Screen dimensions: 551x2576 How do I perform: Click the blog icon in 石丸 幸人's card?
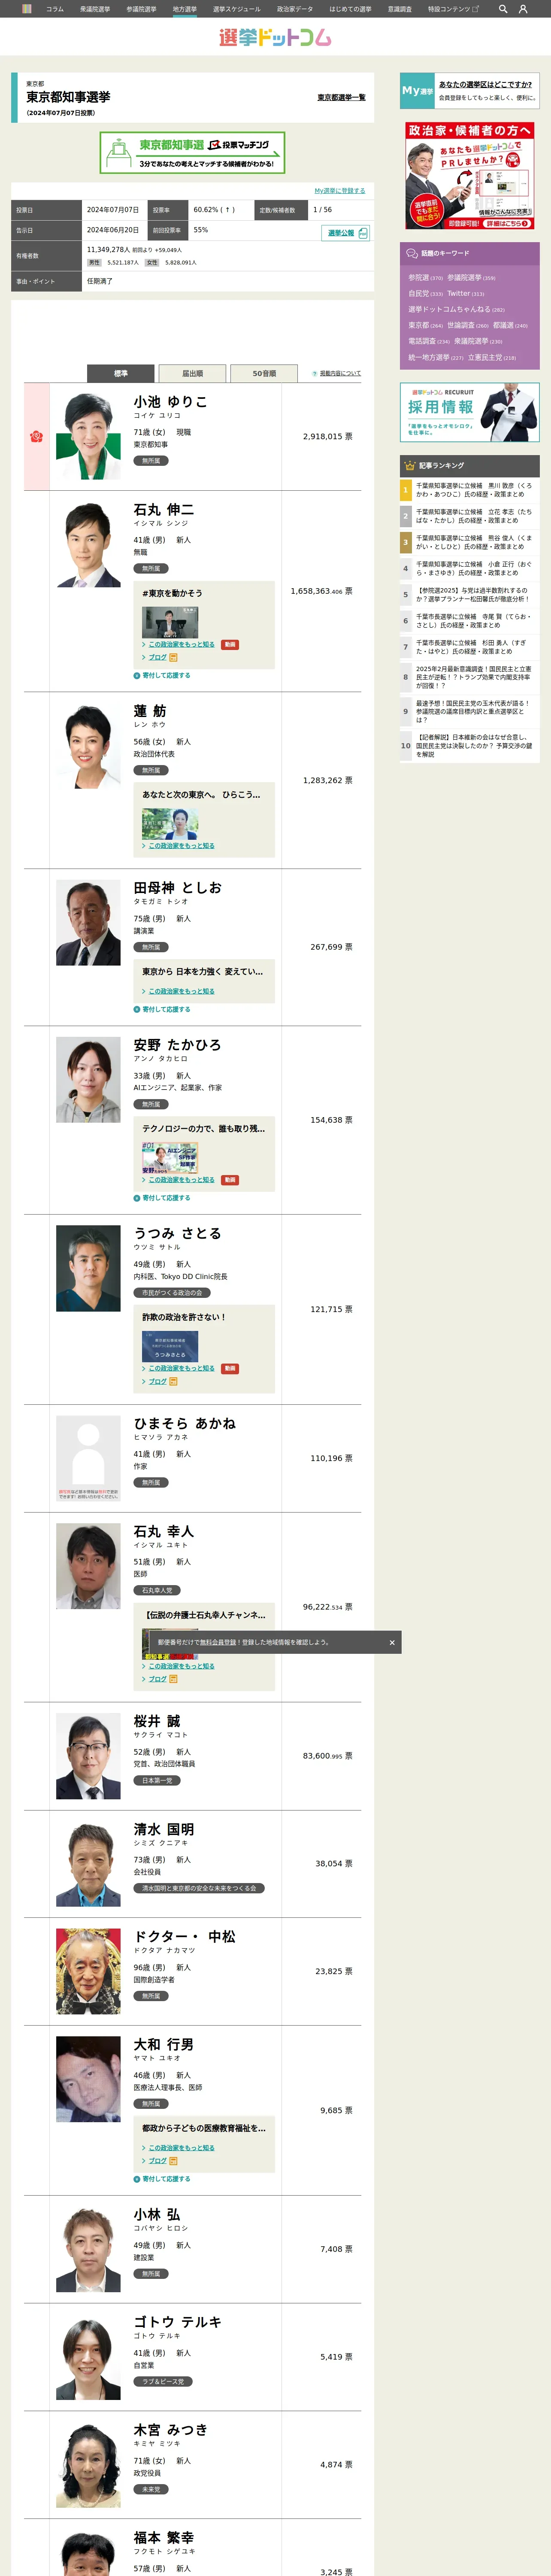pyautogui.click(x=173, y=1679)
